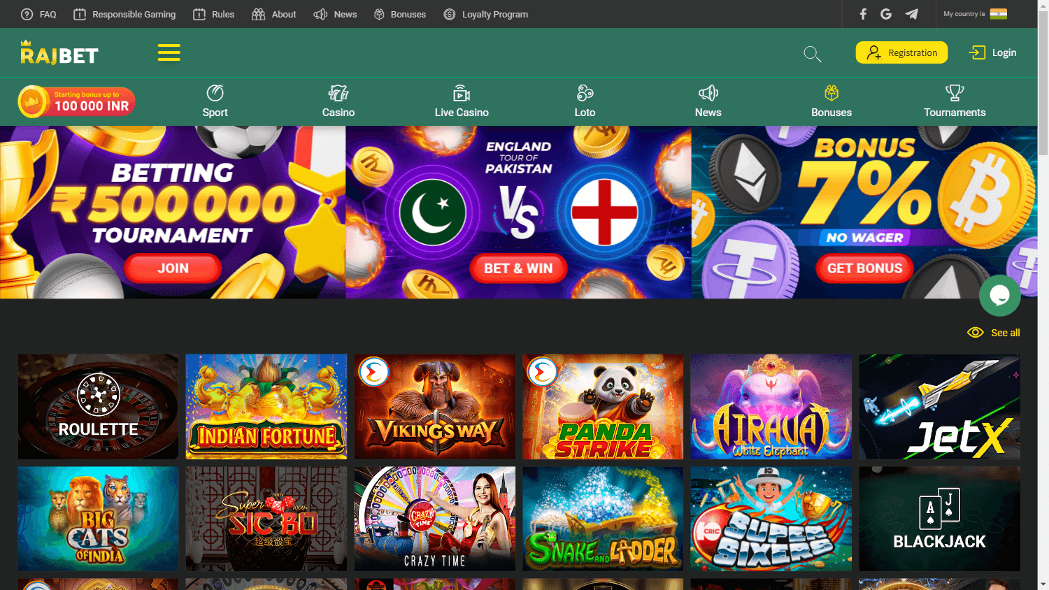Open the Panda Strike game

point(603,407)
